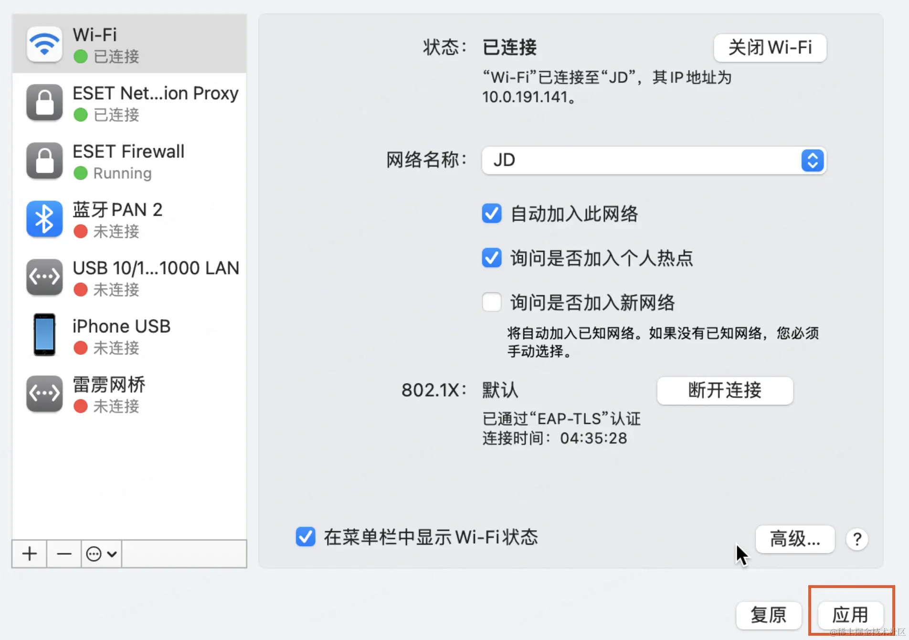
Task: Click the ESET Network Protection Proxy lock icon
Action: (44, 103)
